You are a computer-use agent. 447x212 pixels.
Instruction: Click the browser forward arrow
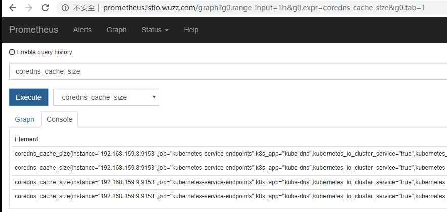tap(29, 8)
